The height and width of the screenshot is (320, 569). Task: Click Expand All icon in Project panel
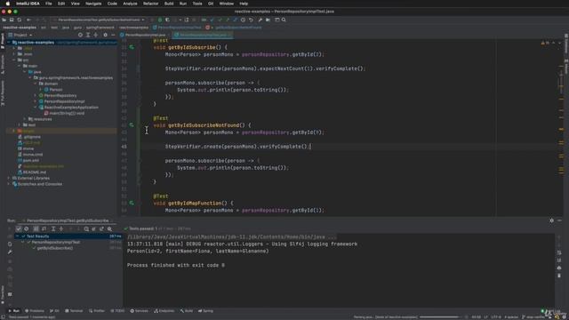88,35
